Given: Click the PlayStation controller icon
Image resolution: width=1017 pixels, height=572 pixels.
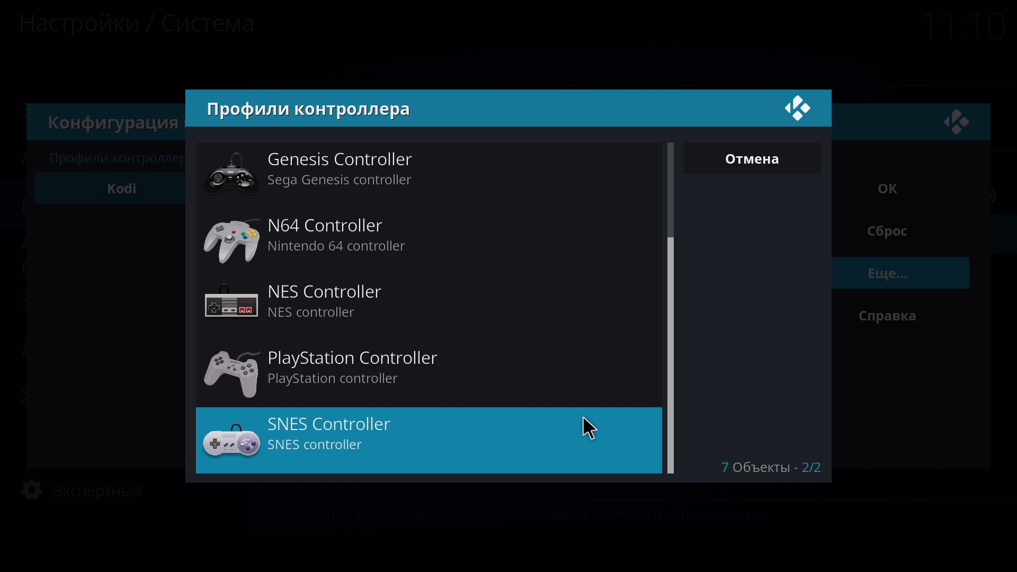Looking at the screenshot, I should coord(231,373).
